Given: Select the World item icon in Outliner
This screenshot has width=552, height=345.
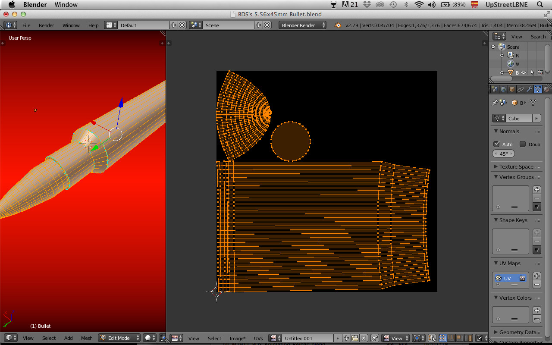Looking at the screenshot, I should pyautogui.click(x=511, y=64).
